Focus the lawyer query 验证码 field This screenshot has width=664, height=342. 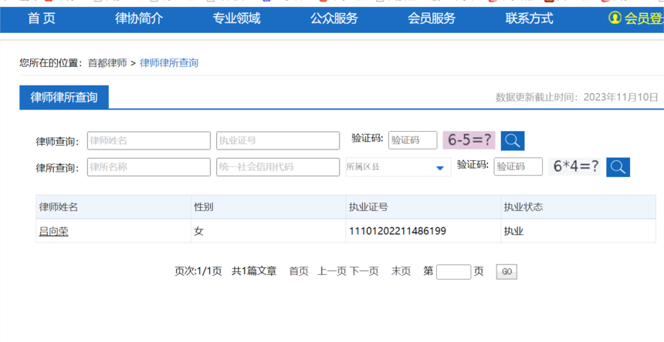[412, 140]
